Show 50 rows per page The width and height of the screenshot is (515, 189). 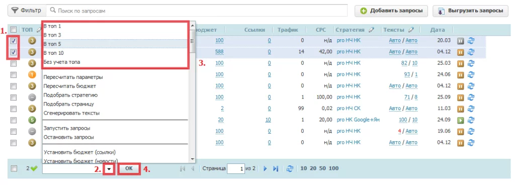[322, 169]
